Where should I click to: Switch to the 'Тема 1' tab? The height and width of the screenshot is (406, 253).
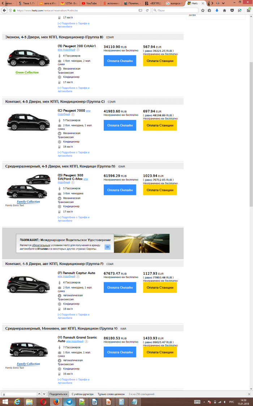[27, 3]
